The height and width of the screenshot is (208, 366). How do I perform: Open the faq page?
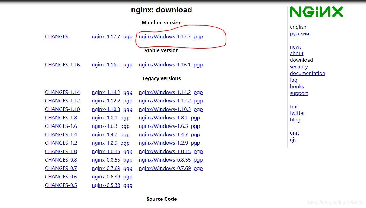tap(294, 80)
